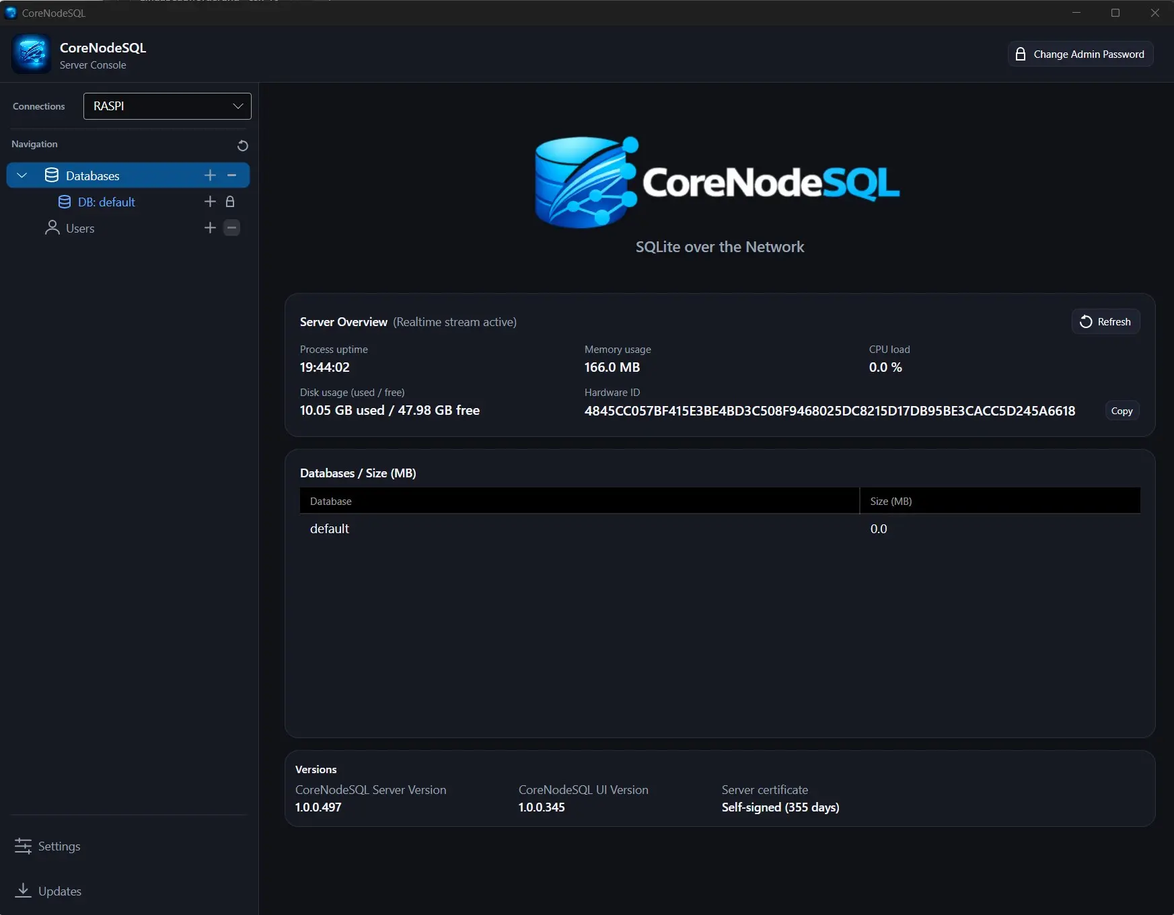The image size is (1174, 915).
Task: Click the lock icon on Change Admin Password
Action: [x=1021, y=54]
